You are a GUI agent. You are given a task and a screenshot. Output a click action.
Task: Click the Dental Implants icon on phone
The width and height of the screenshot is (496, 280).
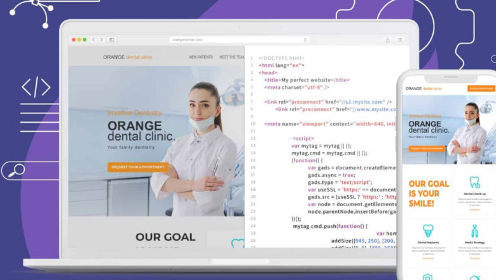428,230
